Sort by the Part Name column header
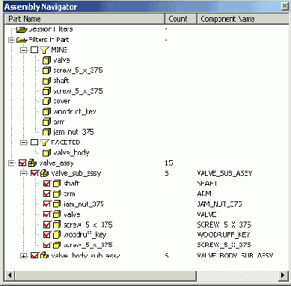Image resolution: width=291 pixels, height=286 pixels. pos(85,19)
